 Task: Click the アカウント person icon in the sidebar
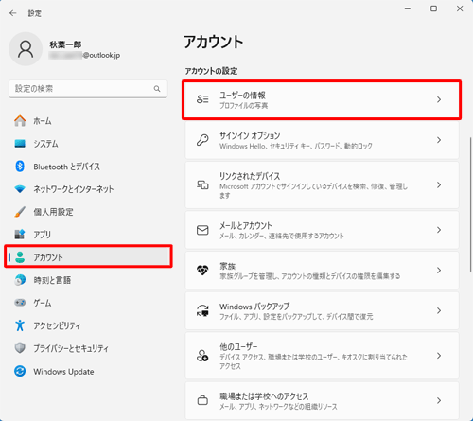click(20, 257)
